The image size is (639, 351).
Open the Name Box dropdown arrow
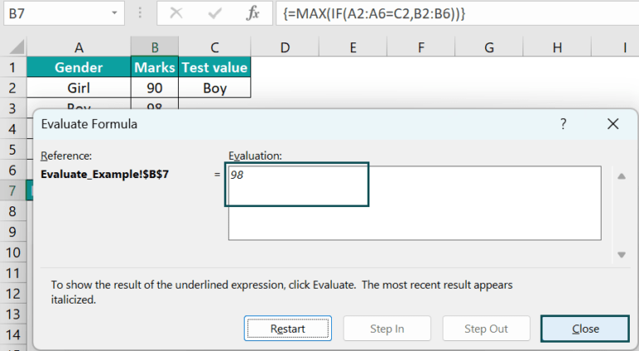pos(115,13)
